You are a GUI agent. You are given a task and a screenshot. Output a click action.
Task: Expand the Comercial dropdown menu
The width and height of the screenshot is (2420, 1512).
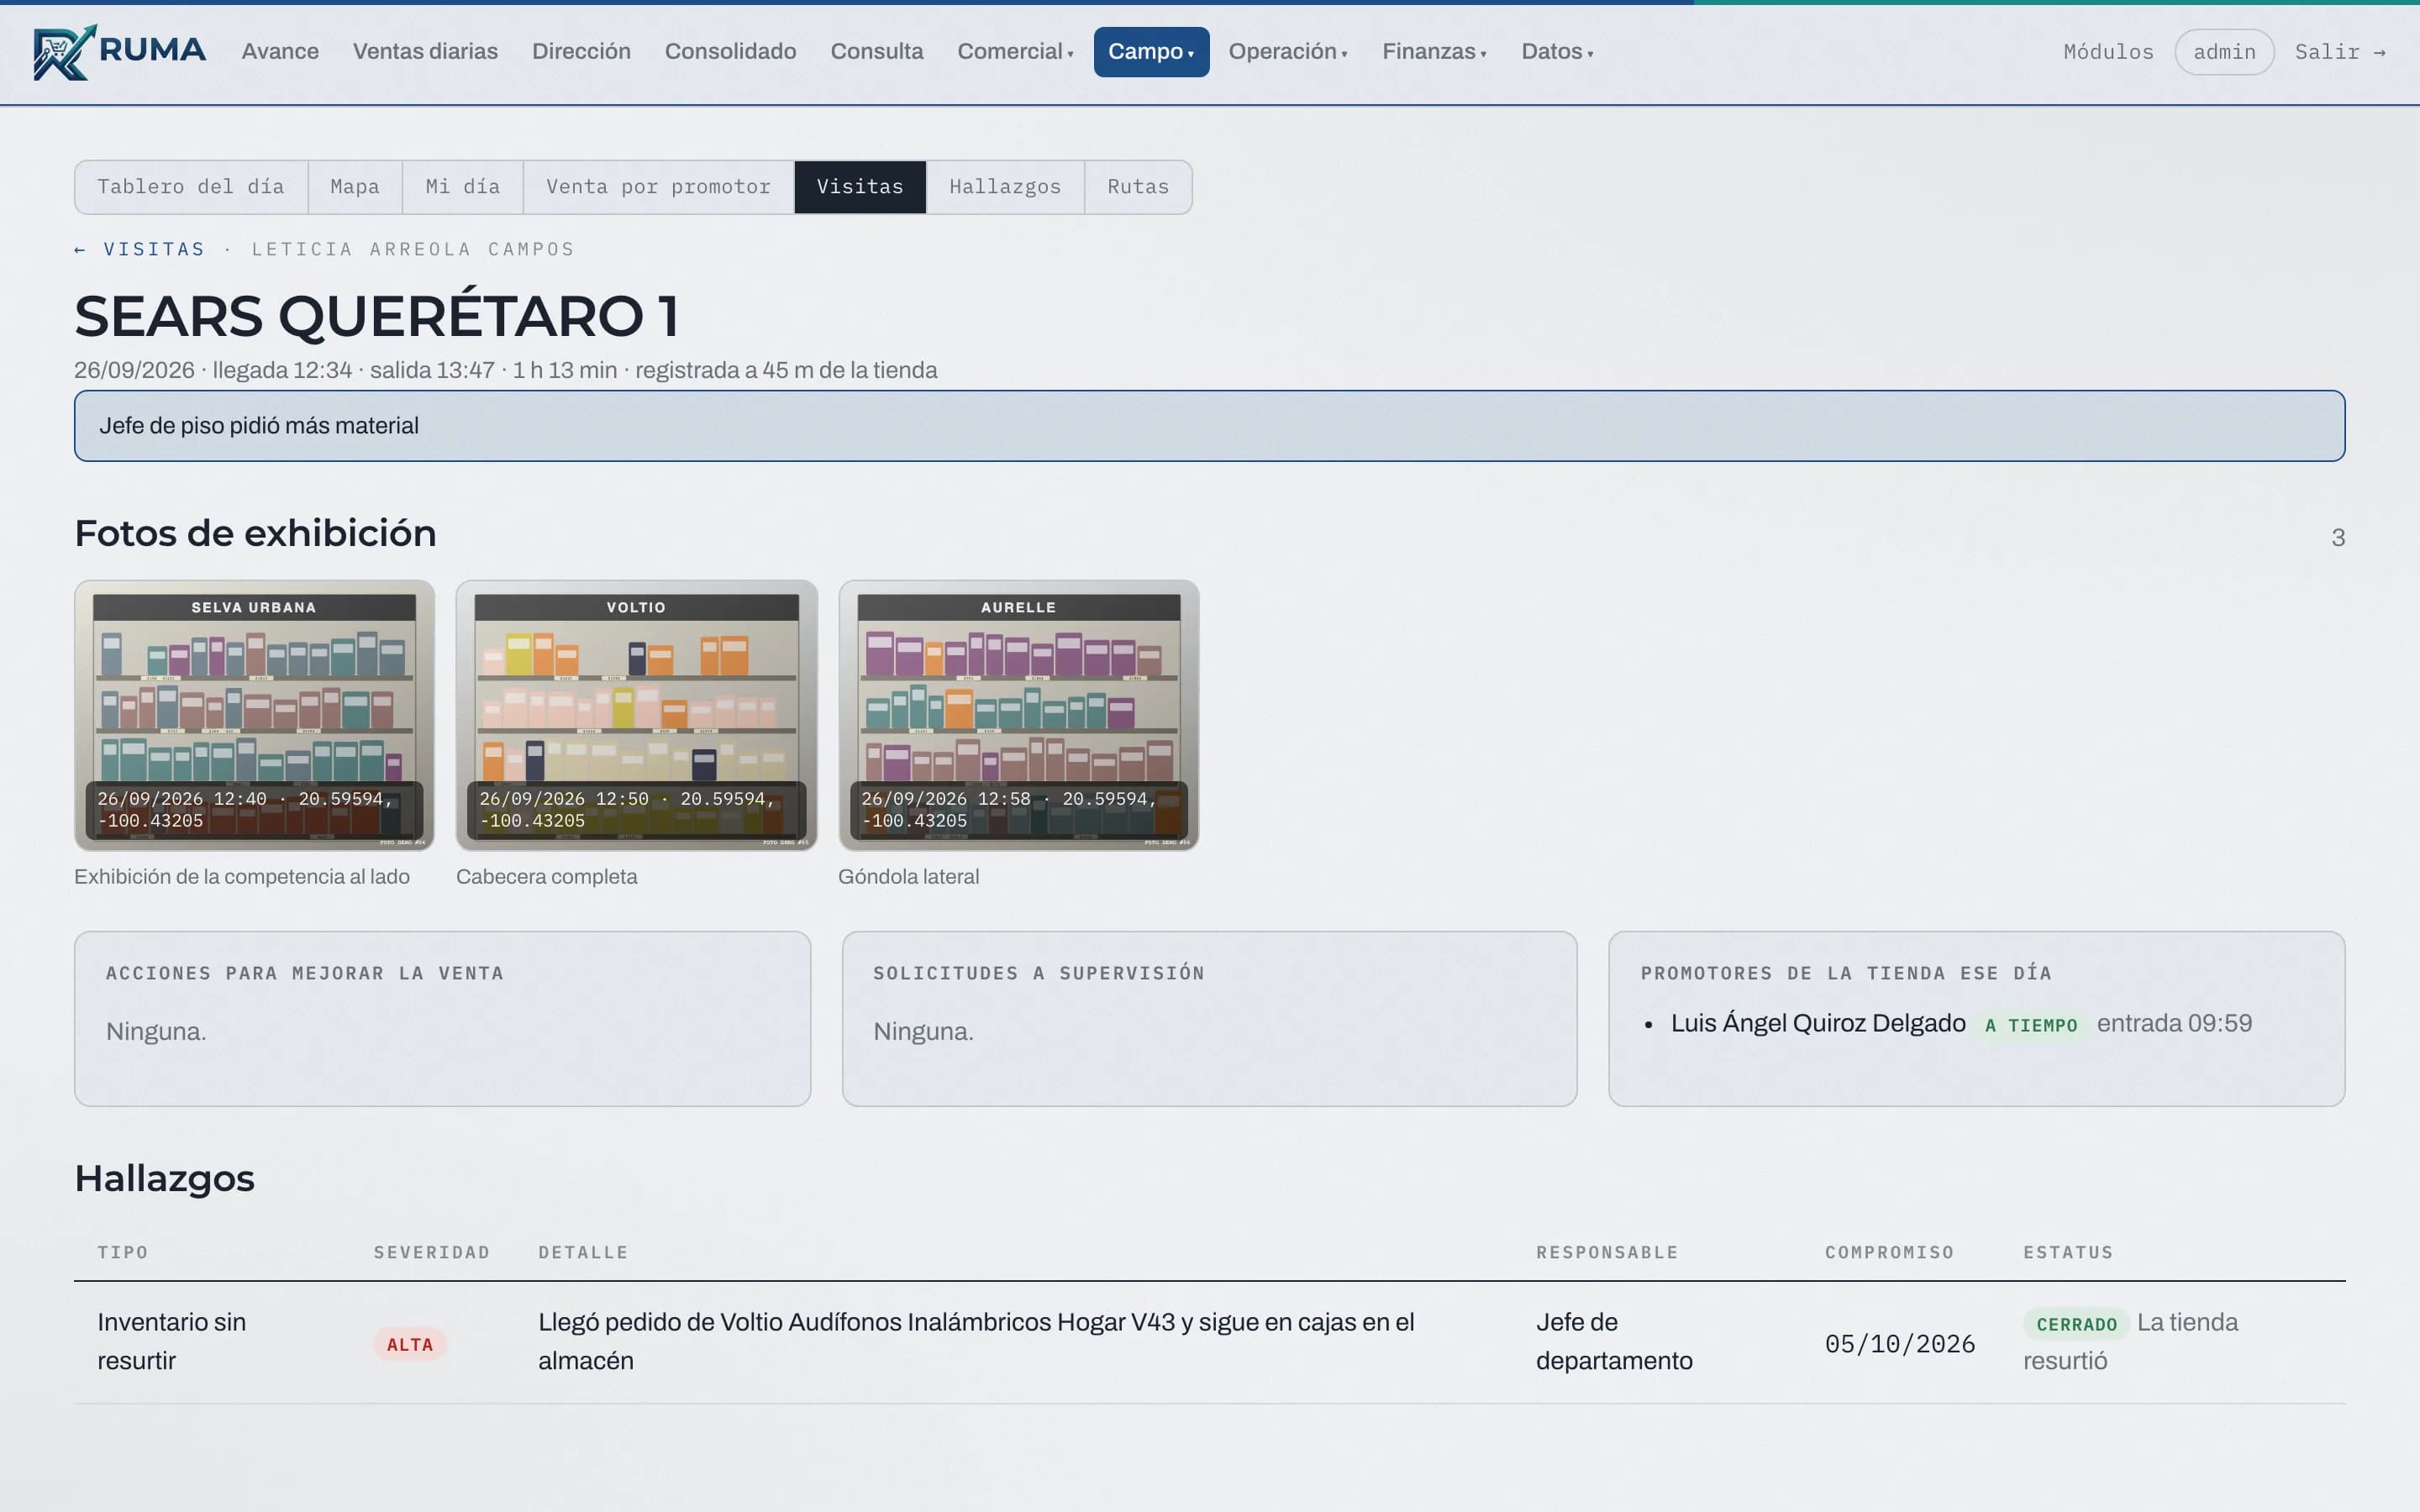pyautogui.click(x=1015, y=52)
